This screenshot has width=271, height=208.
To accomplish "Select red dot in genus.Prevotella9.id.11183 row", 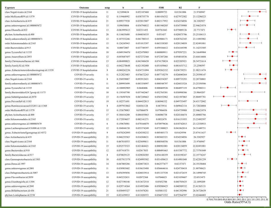I will 248,101.
